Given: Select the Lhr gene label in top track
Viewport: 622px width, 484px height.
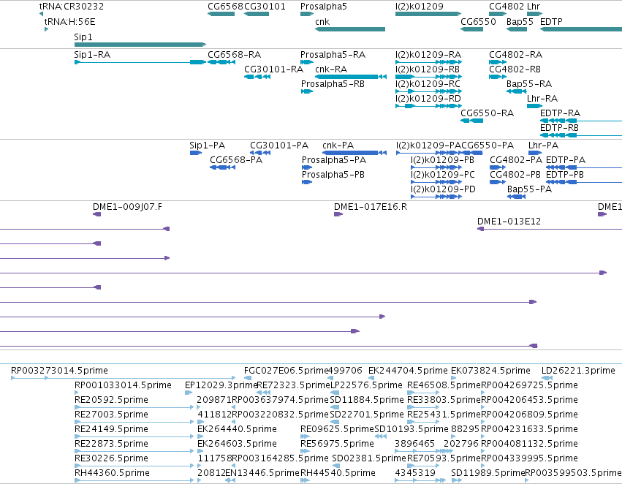Looking at the screenshot, I should coord(534,7).
